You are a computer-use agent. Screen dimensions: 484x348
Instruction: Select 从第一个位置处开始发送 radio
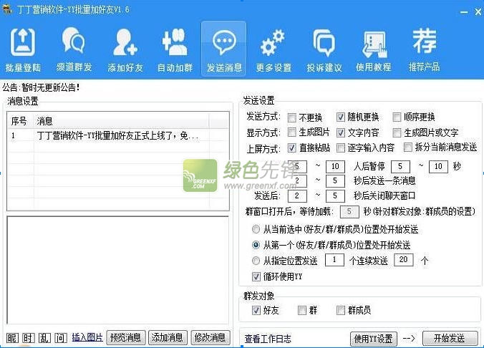pyautogui.click(x=256, y=245)
